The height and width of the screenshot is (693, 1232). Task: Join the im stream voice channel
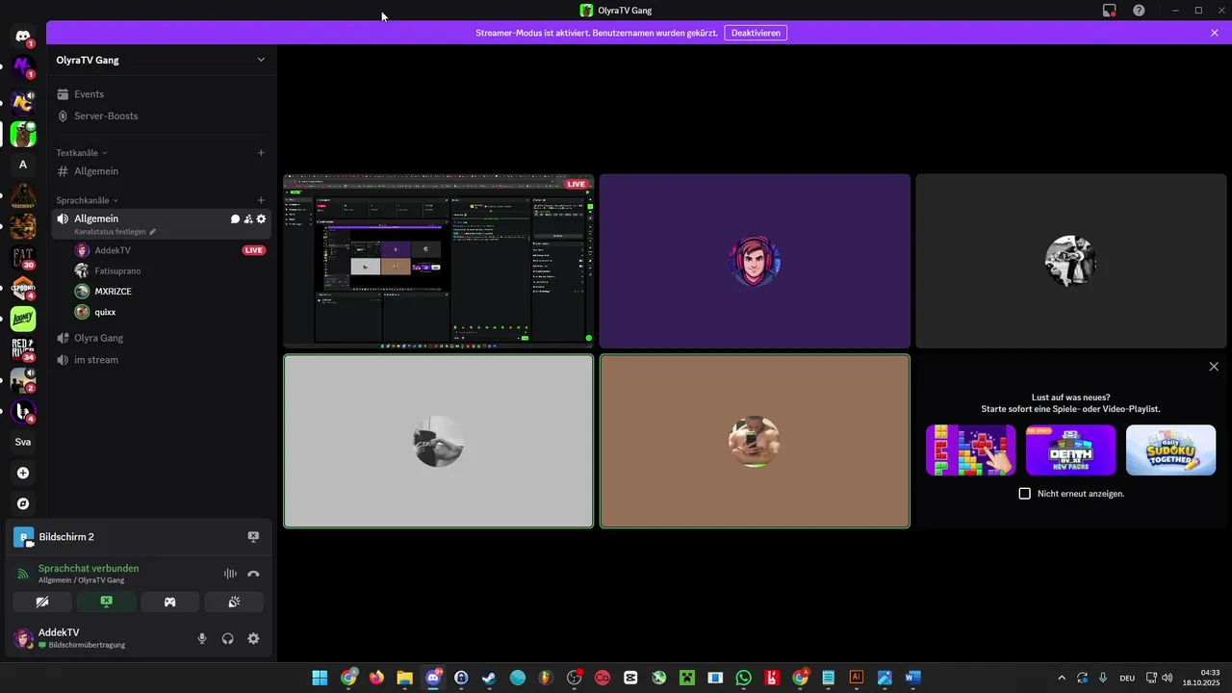click(x=162, y=360)
